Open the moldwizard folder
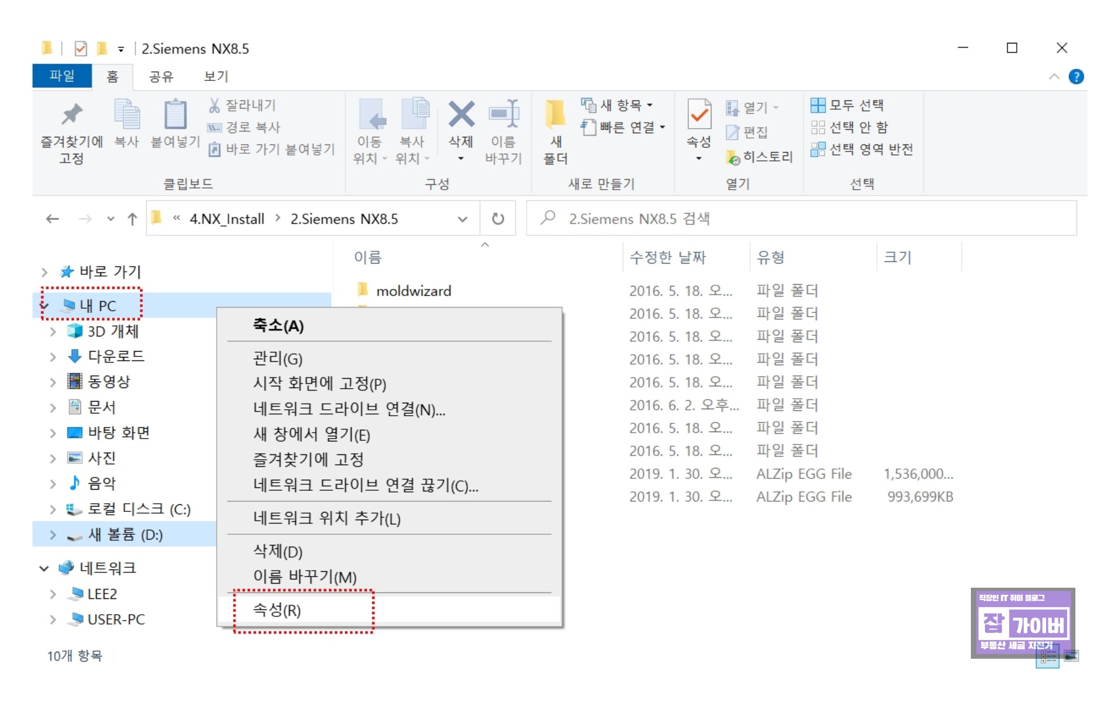The width and height of the screenshot is (1120, 701). coord(413,291)
